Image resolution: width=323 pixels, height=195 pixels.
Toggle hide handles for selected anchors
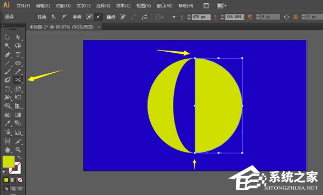(x=99, y=17)
